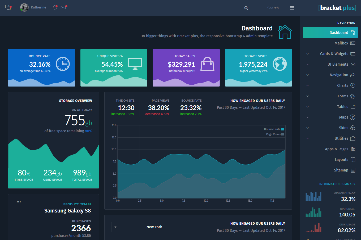The width and height of the screenshot is (361, 240).
Task: Open Katherine's user profile menu
Action: [x=33, y=7]
